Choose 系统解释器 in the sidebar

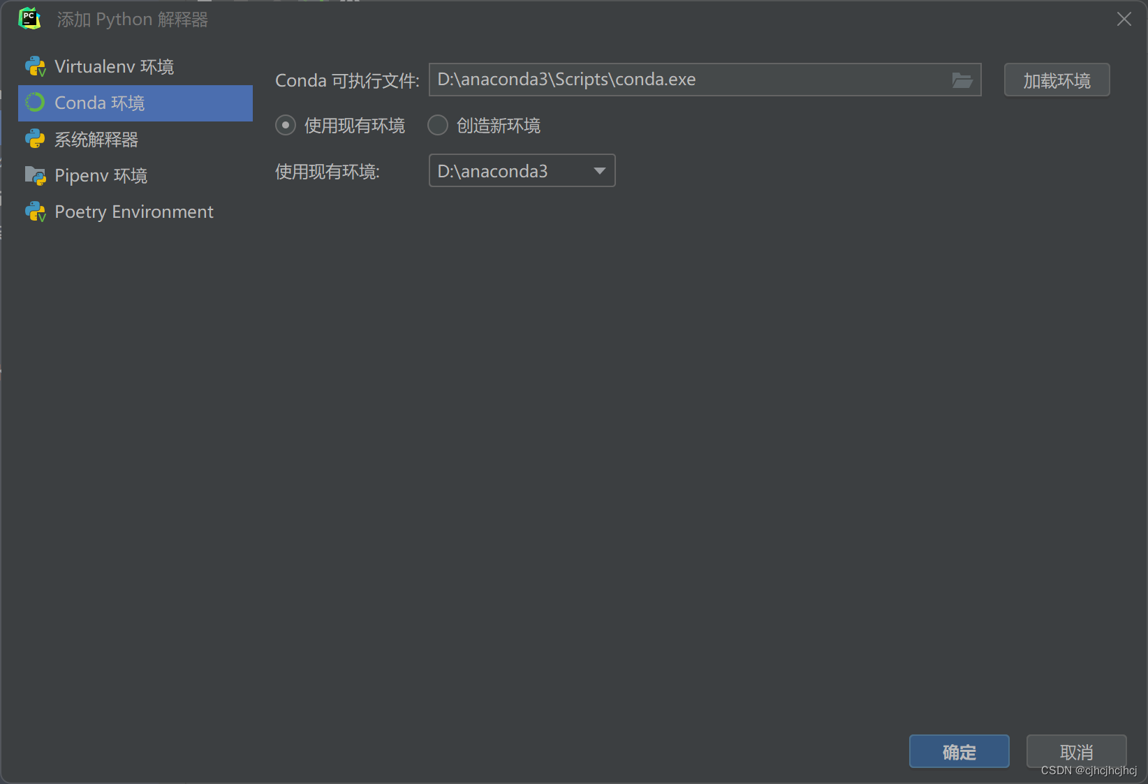[x=135, y=140]
